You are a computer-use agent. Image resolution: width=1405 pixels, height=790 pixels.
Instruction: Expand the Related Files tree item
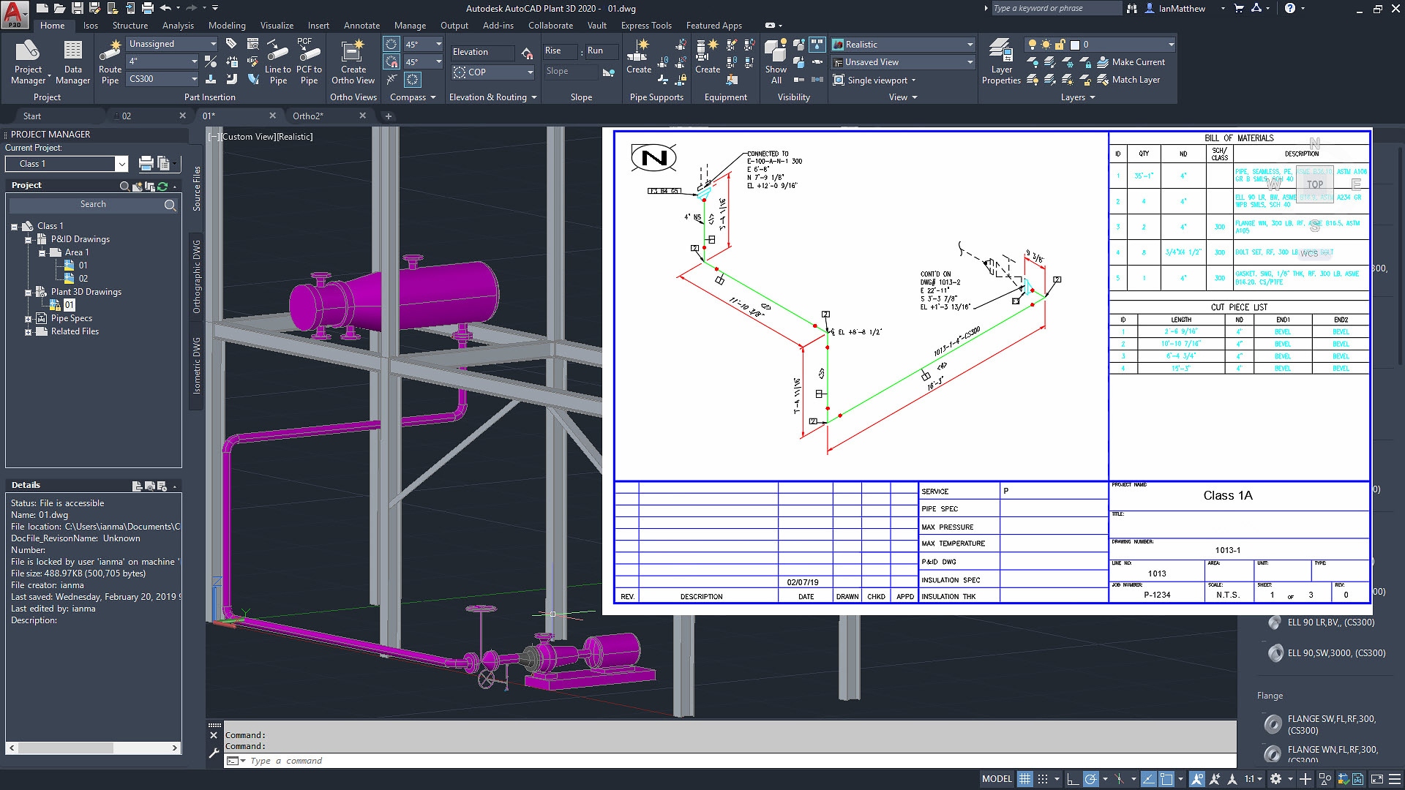click(26, 331)
